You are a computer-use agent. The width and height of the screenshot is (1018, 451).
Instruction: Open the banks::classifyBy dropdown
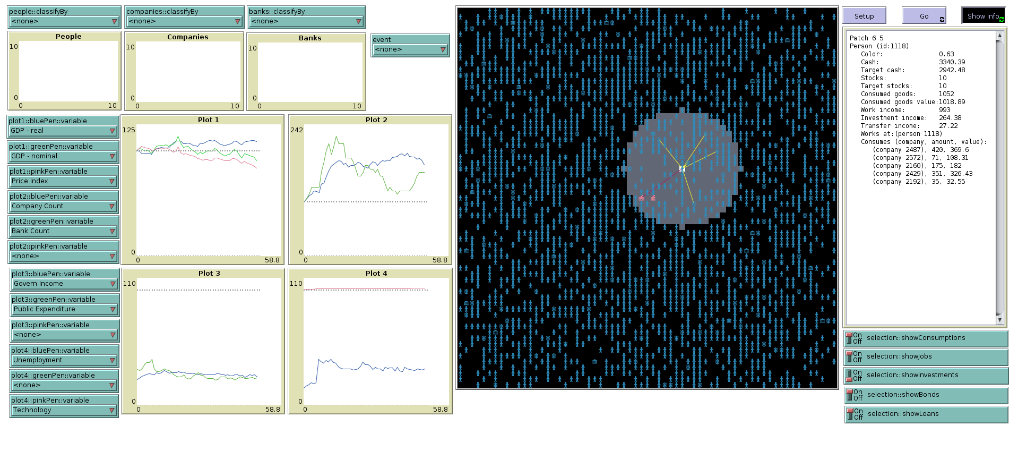306,21
